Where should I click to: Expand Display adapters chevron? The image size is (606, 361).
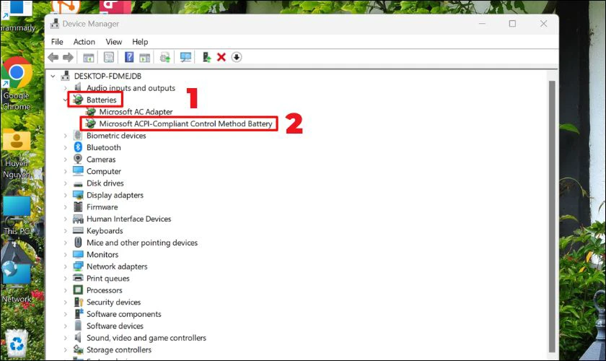66,196
